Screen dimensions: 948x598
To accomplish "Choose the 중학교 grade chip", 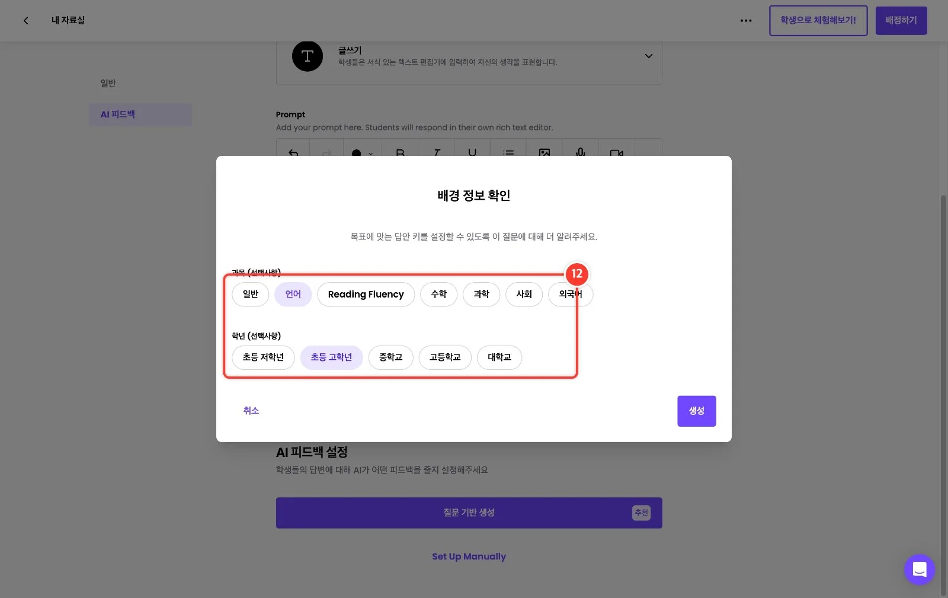I will [391, 358].
